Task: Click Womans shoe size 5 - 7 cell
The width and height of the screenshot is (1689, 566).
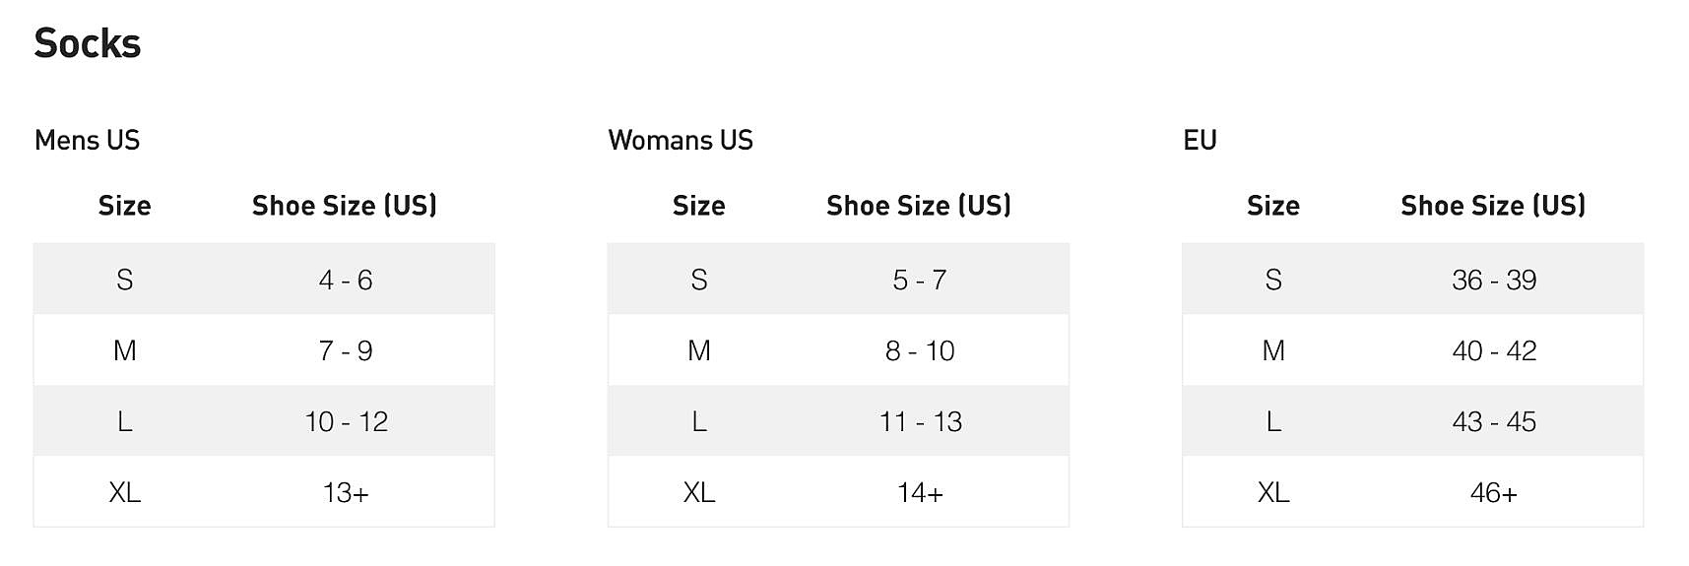Action: (x=920, y=281)
